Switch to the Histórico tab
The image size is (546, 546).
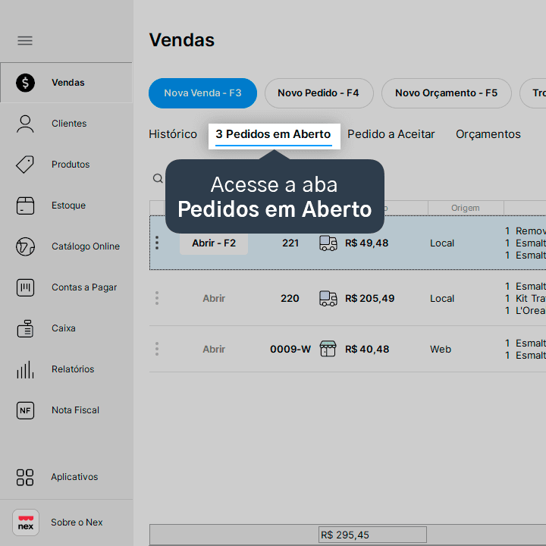pyautogui.click(x=173, y=134)
